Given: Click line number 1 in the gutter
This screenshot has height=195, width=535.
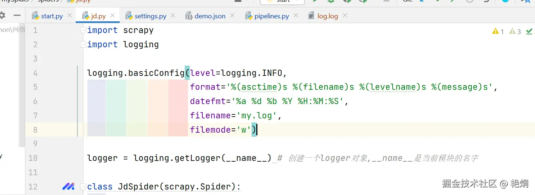Looking at the screenshot, I should pyautogui.click(x=35, y=30).
